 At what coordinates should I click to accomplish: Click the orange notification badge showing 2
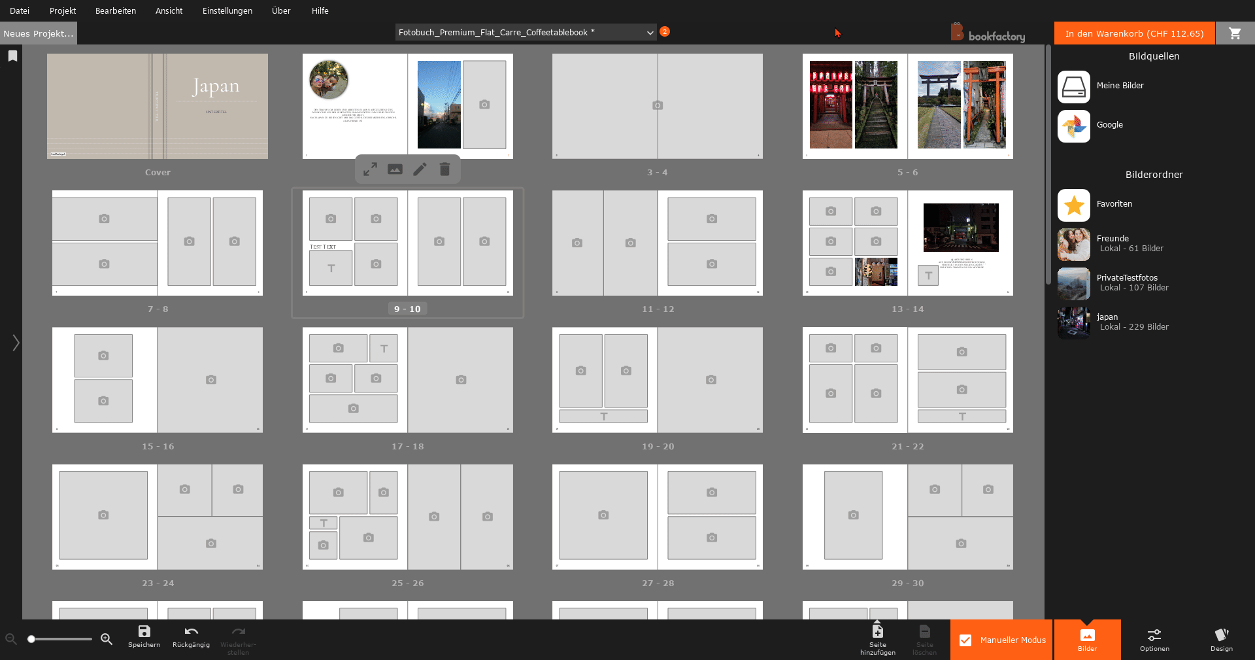[x=665, y=31]
